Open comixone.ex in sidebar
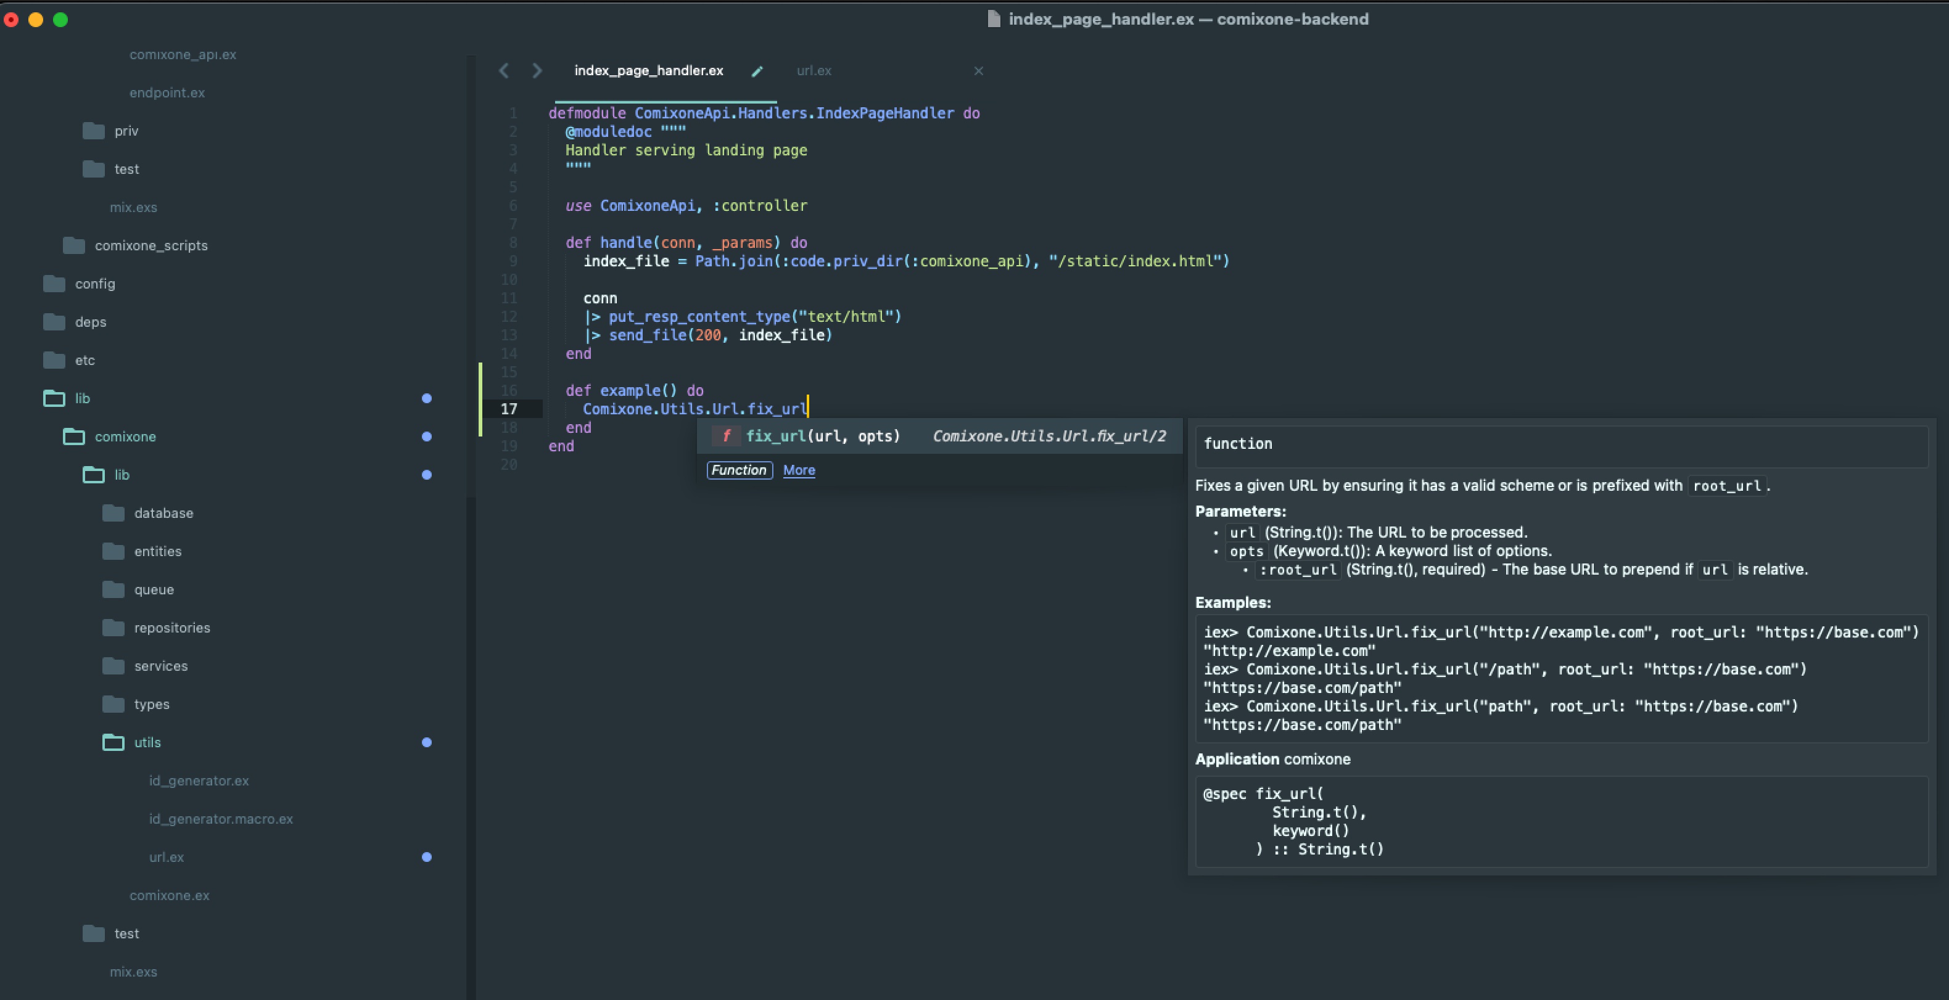 [170, 895]
